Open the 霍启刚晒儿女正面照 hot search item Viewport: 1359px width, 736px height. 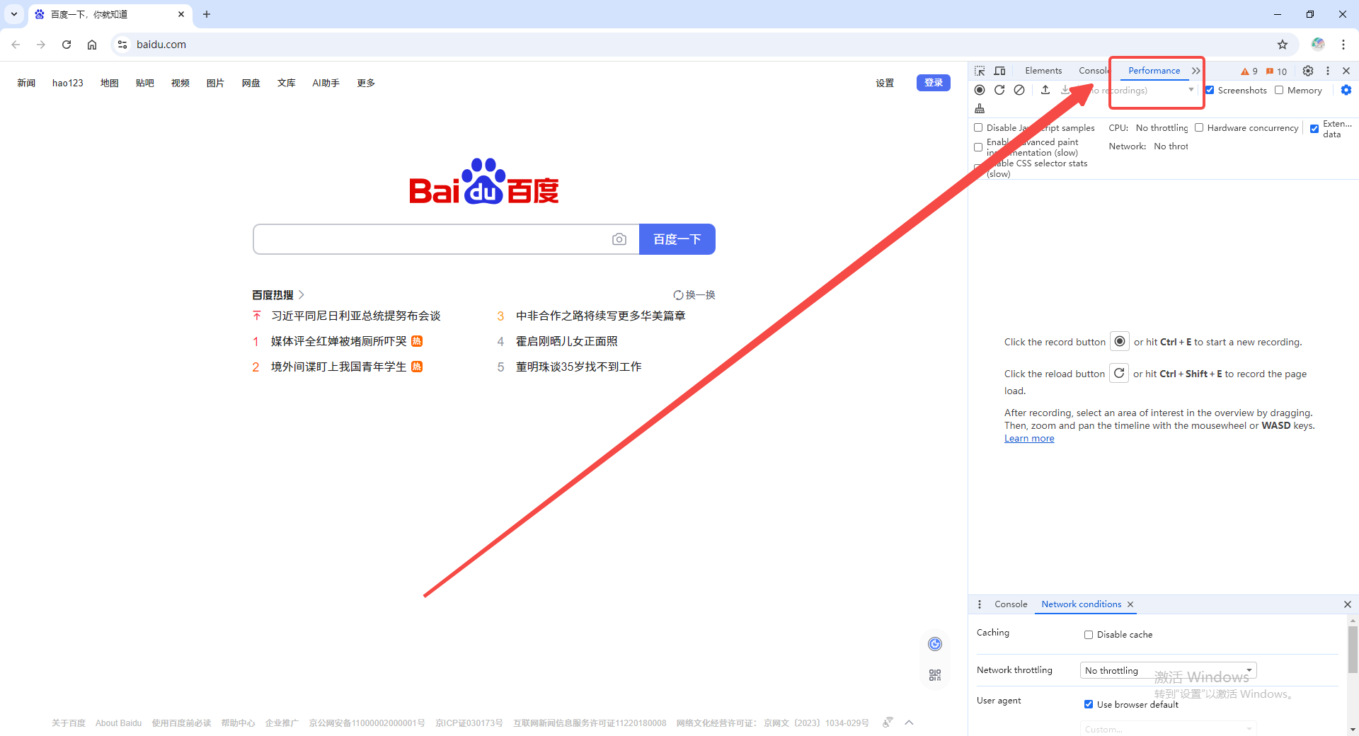[566, 341]
